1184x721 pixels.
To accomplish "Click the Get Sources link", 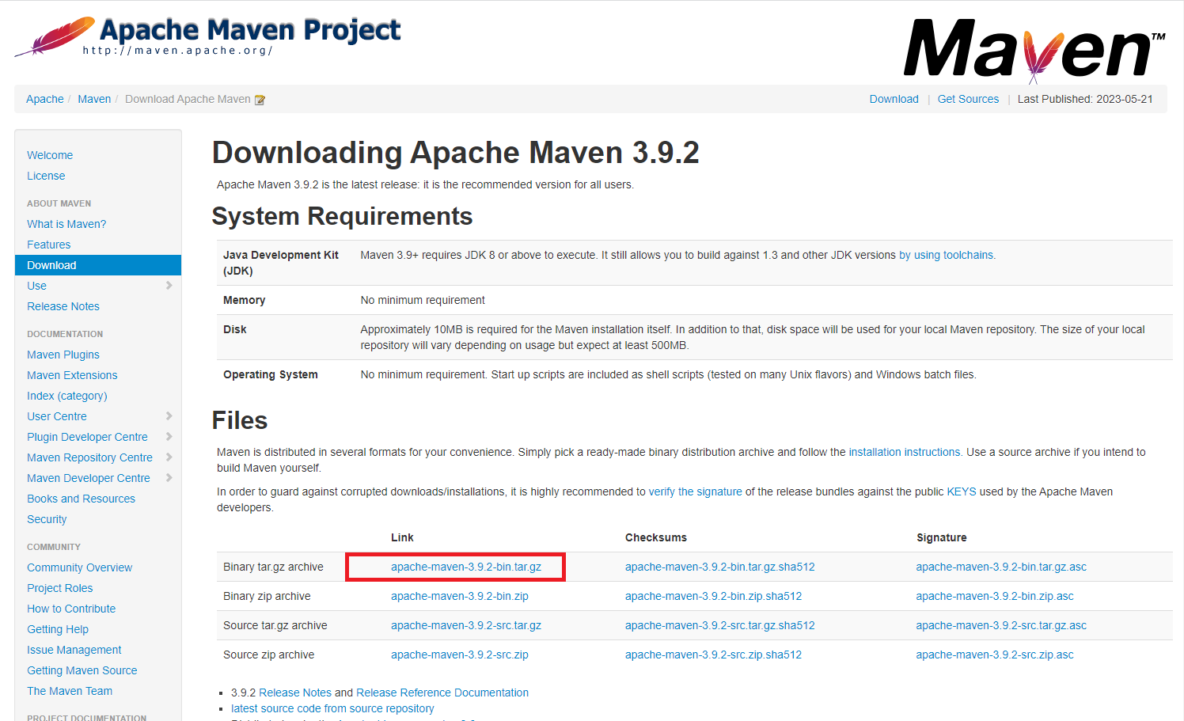I will (968, 99).
